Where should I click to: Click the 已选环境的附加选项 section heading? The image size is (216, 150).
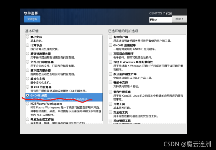123,31
